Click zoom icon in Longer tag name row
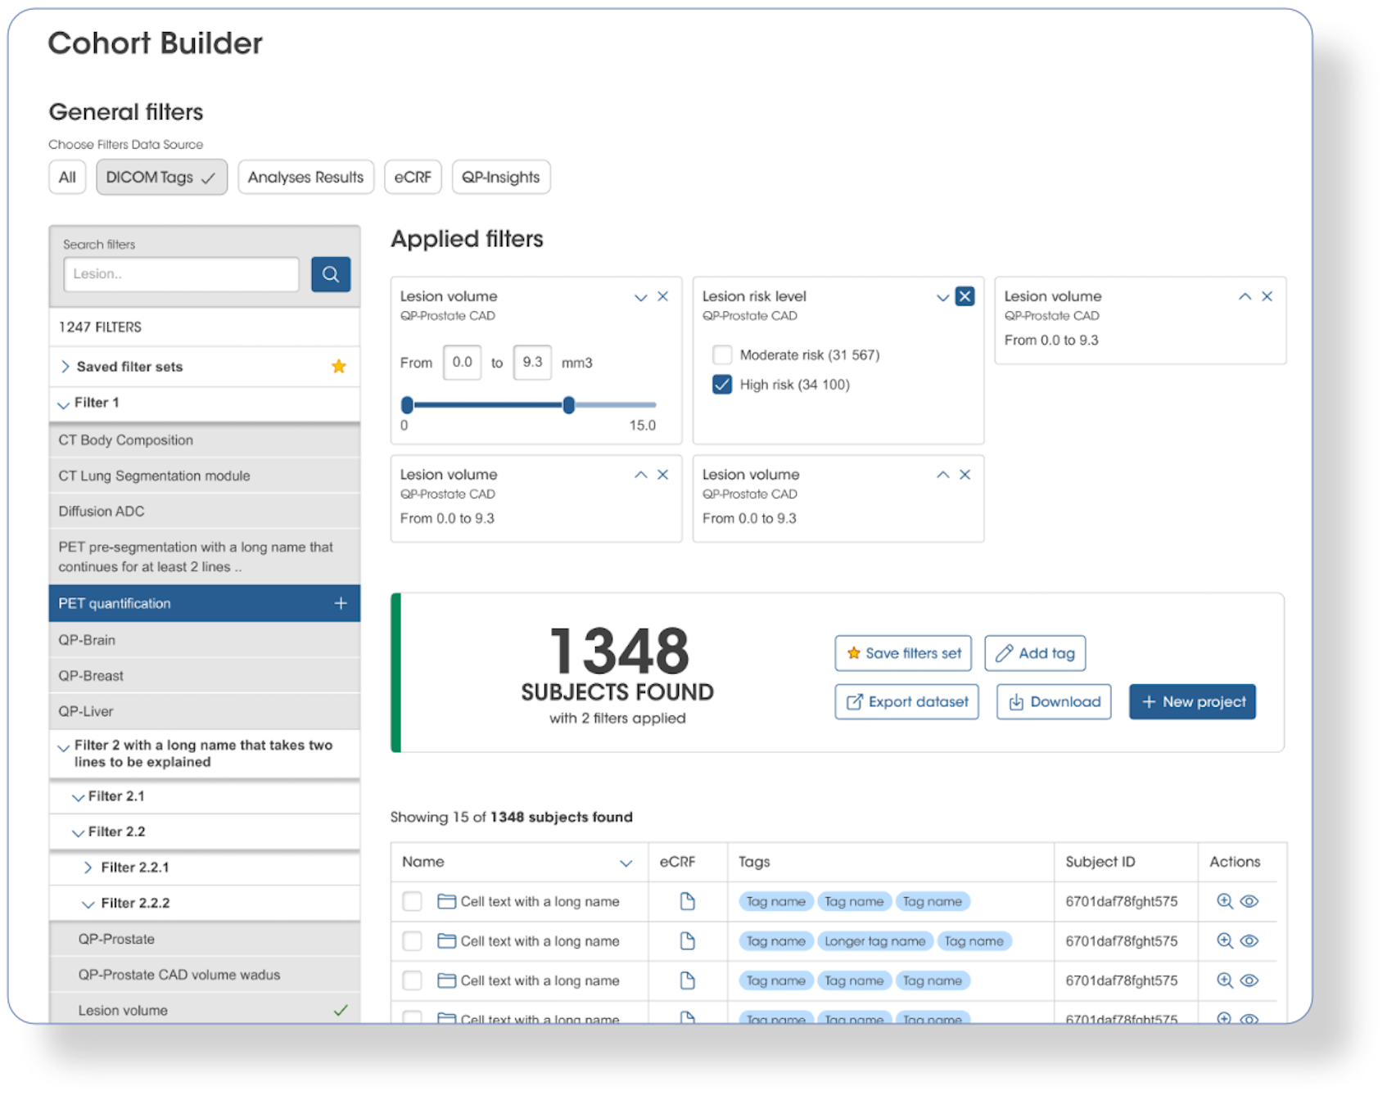 click(x=1225, y=940)
